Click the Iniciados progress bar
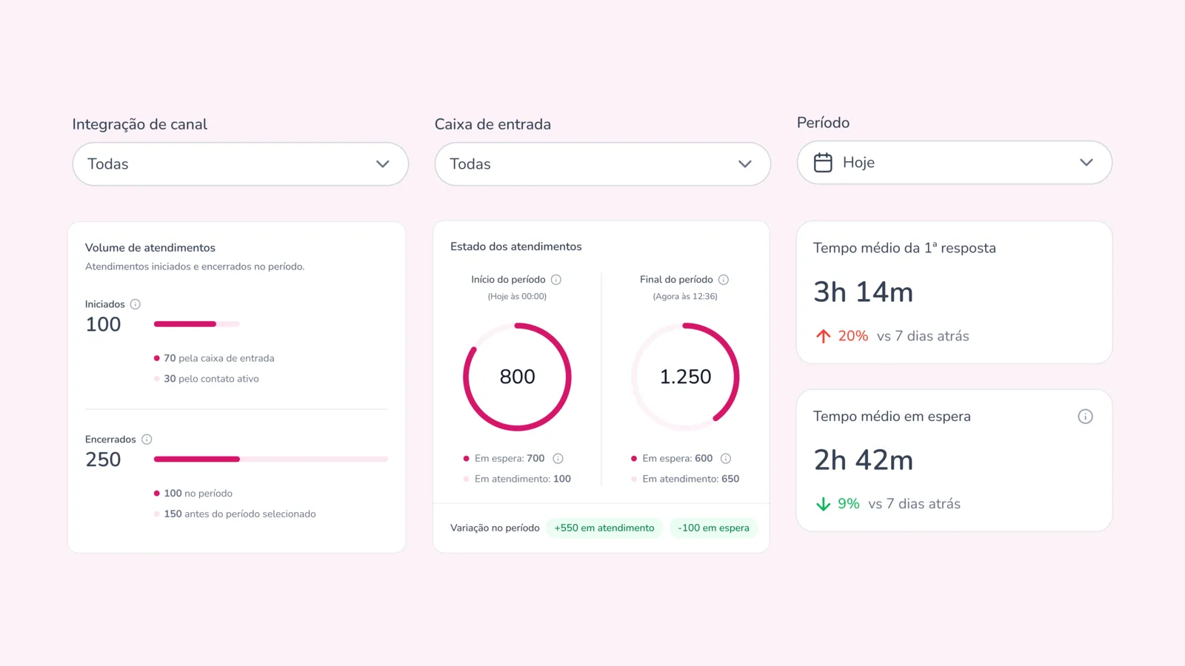This screenshot has height=666, width=1185. [x=197, y=324]
